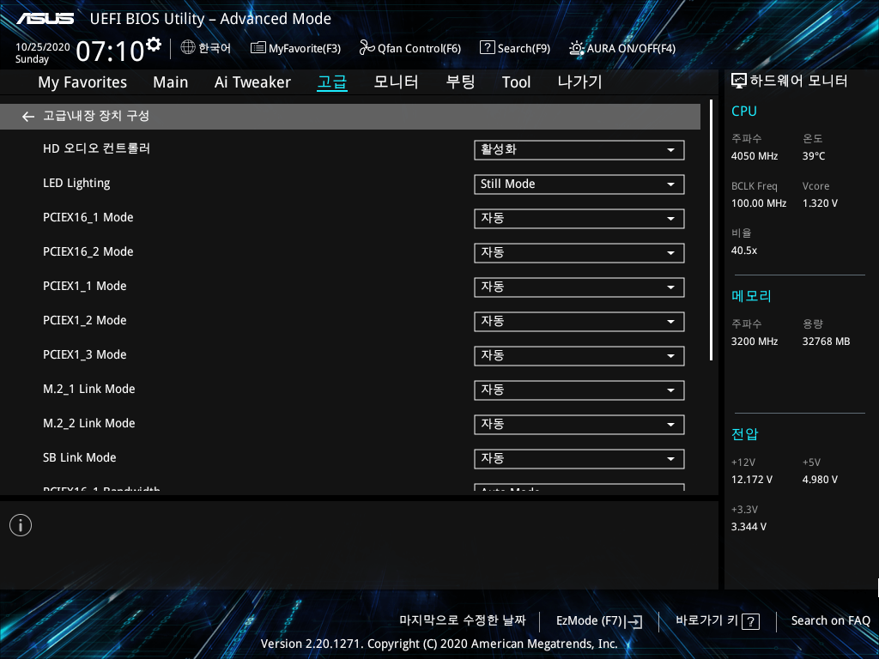The height and width of the screenshot is (659, 879).
Task: Open the MyFavorite(F3) list icon
Action: [258, 48]
